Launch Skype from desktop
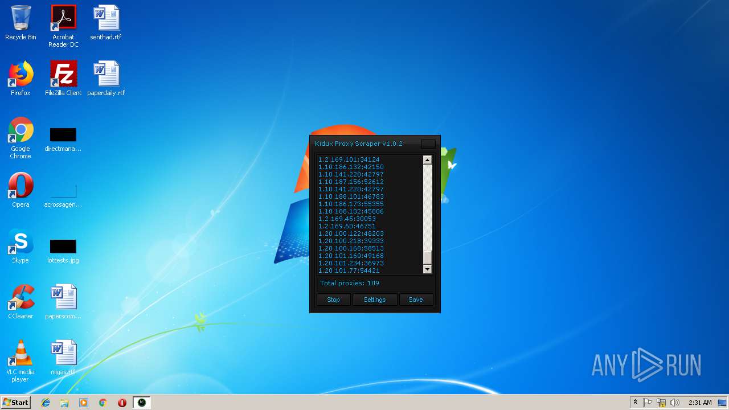This screenshot has height=410, width=729. [21, 247]
